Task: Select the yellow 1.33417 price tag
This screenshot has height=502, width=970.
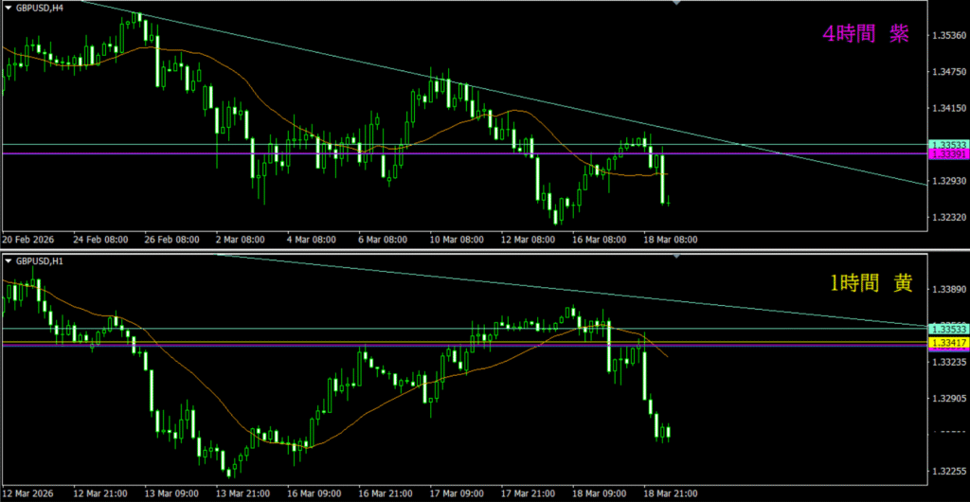Action: tap(946, 342)
